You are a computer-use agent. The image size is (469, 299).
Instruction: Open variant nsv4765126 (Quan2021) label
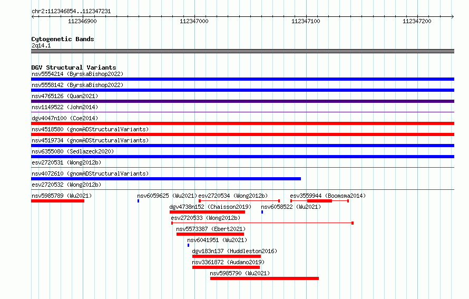pos(65,96)
